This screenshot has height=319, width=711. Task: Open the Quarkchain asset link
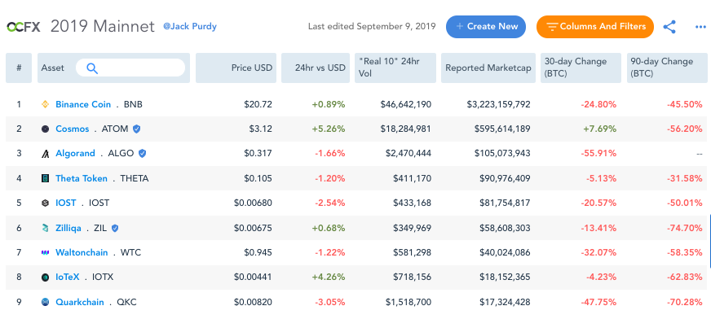coord(80,302)
